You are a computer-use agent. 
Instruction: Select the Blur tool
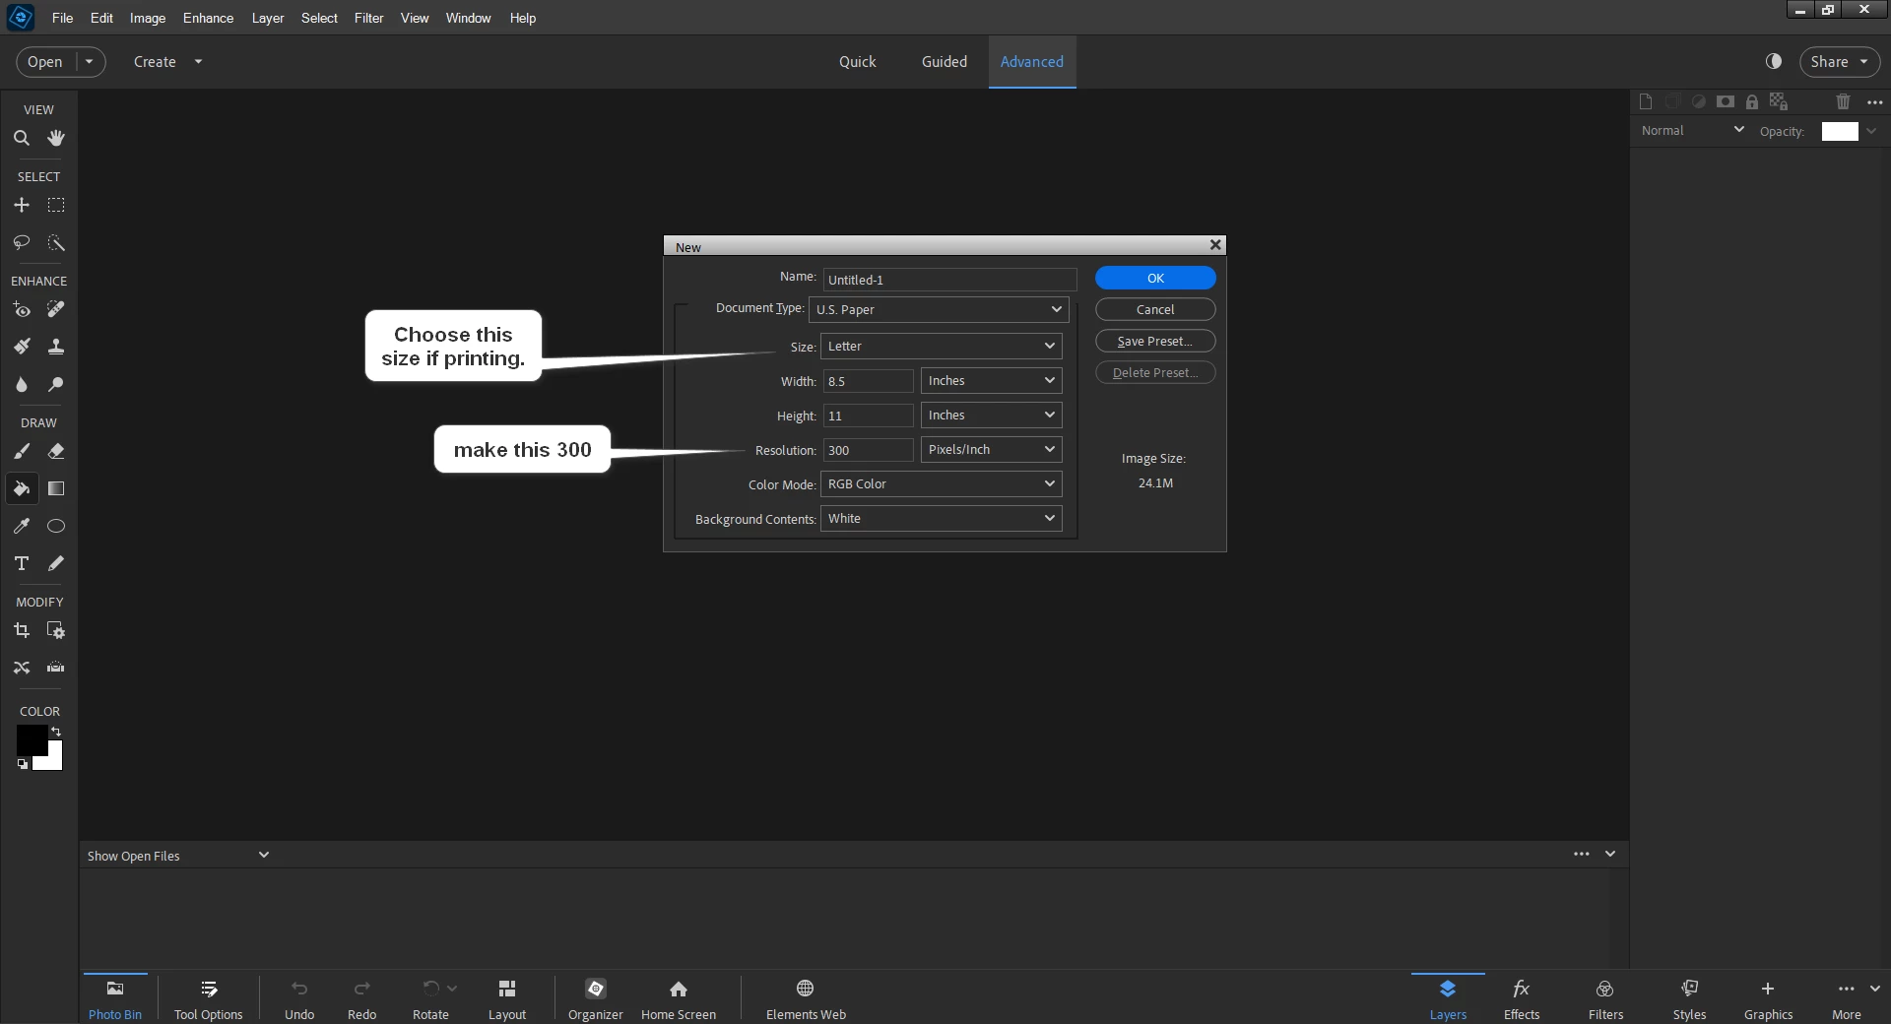pos(22,384)
